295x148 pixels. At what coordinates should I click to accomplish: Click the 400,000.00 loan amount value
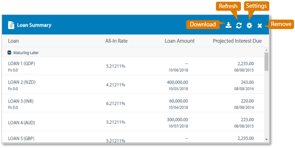pyautogui.click(x=177, y=82)
